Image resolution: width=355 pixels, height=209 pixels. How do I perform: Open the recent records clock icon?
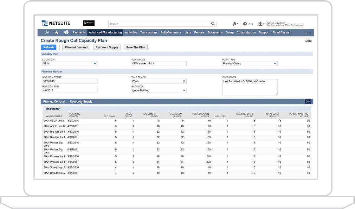click(47, 32)
